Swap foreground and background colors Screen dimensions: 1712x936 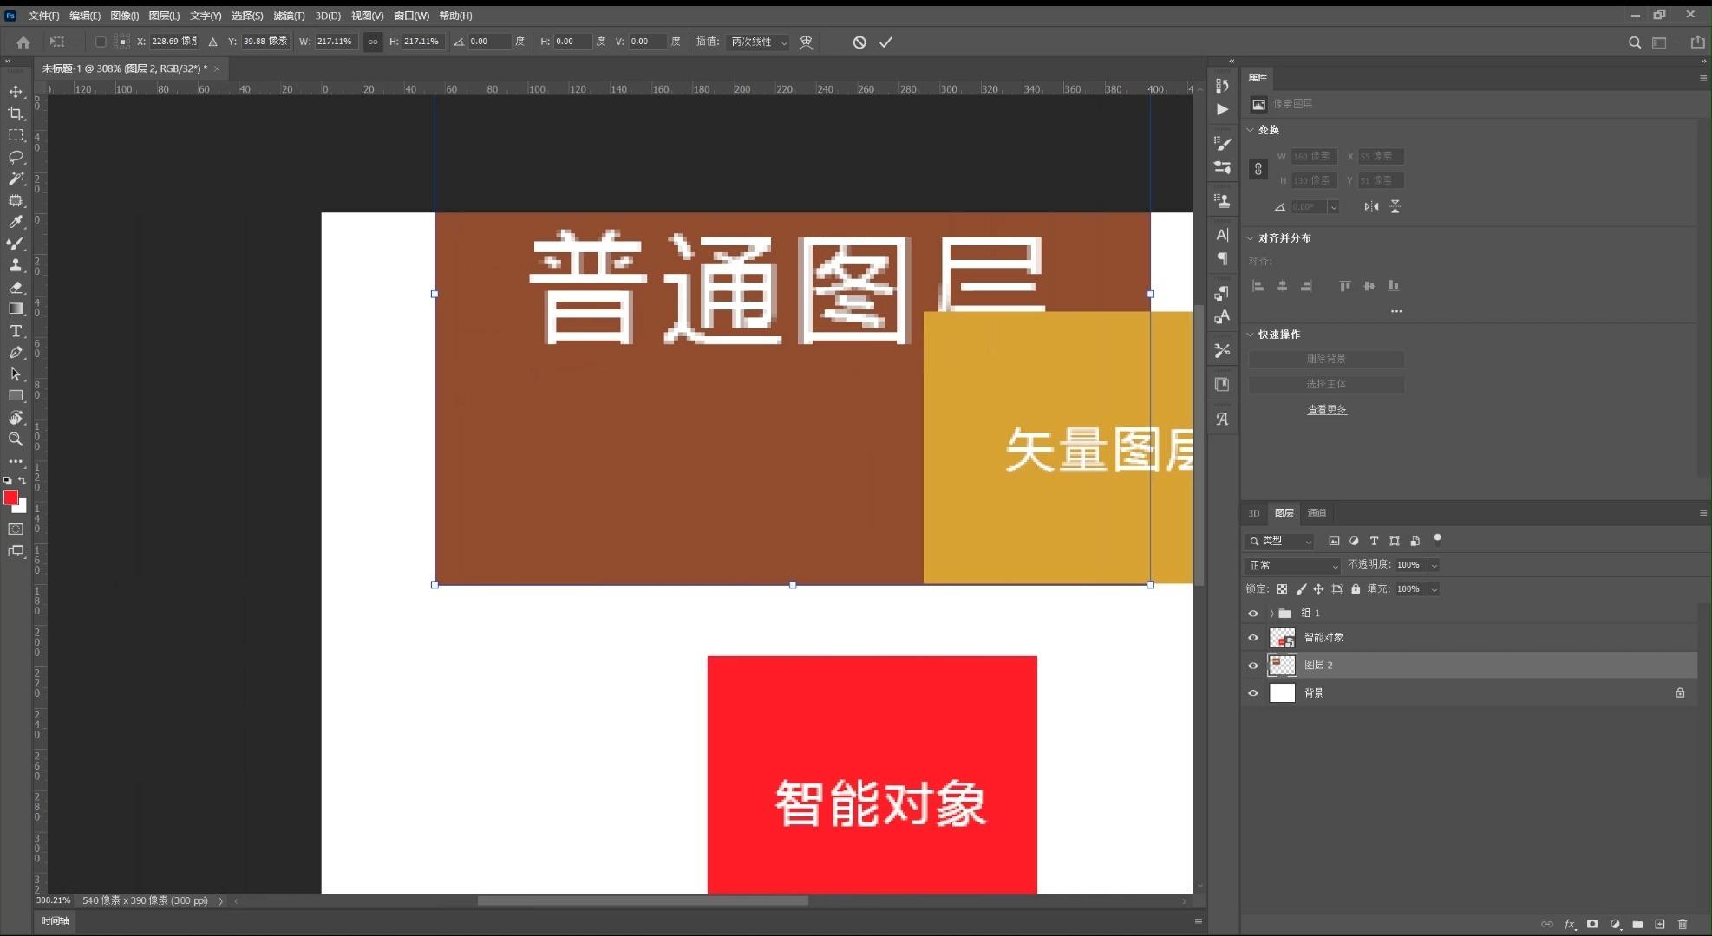pyautogui.click(x=23, y=480)
